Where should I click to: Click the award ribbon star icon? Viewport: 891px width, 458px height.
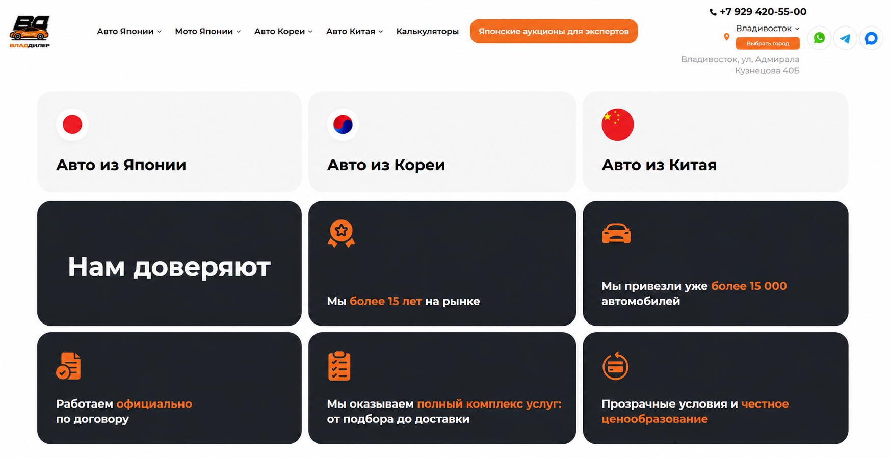click(341, 233)
